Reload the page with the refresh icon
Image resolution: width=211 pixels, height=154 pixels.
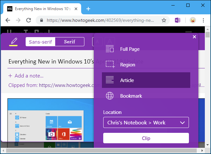29,20
